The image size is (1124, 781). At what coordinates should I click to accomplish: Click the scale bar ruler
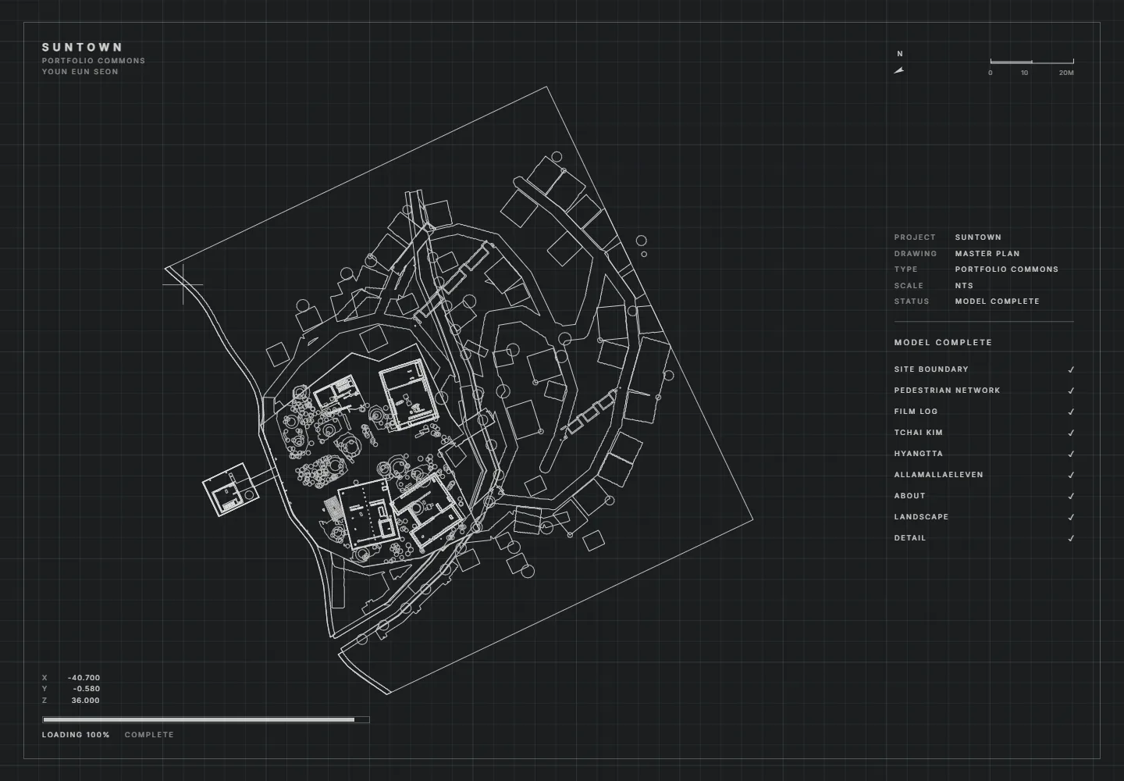click(1032, 61)
